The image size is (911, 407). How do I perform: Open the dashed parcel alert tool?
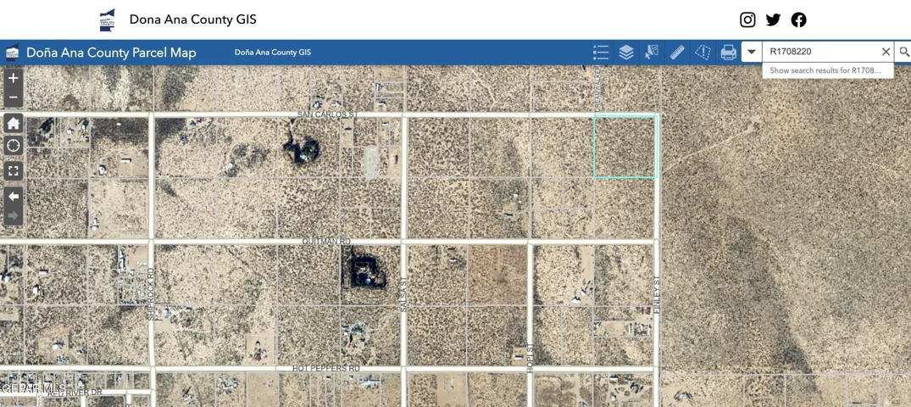click(703, 53)
